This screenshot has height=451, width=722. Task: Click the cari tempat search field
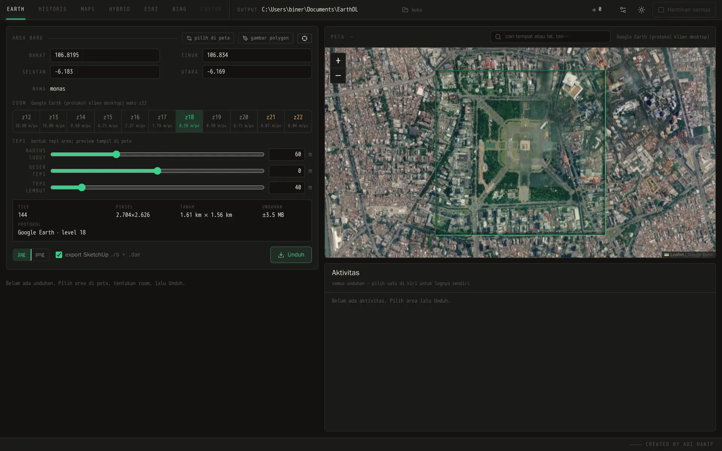click(x=550, y=37)
